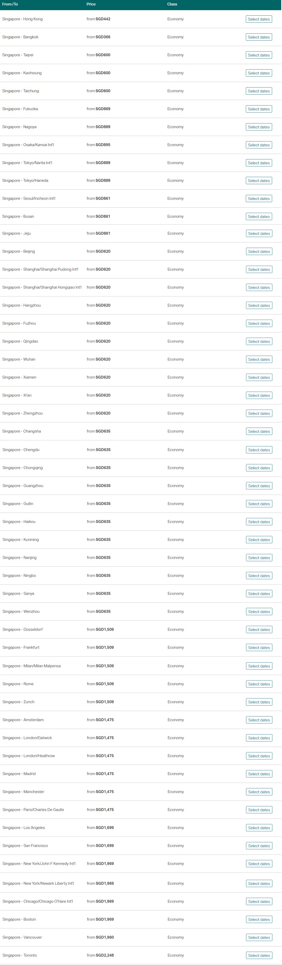
Task: Select dates for Singapore - Hong Kong
Action: pyautogui.click(x=259, y=19)
